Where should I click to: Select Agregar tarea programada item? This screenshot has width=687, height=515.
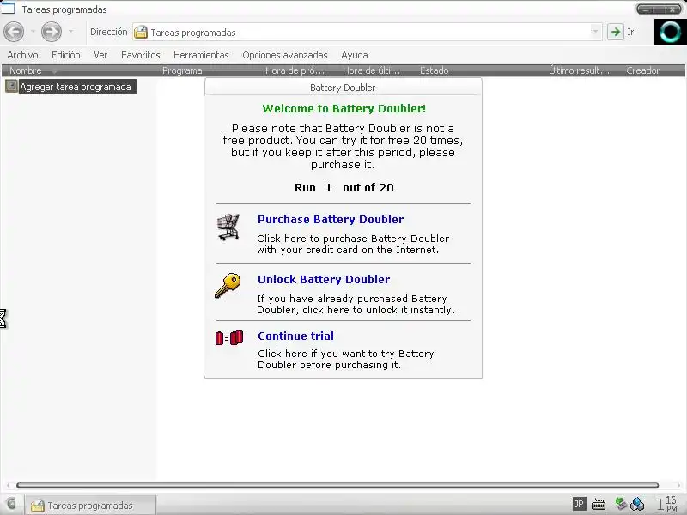coord(76,87)
